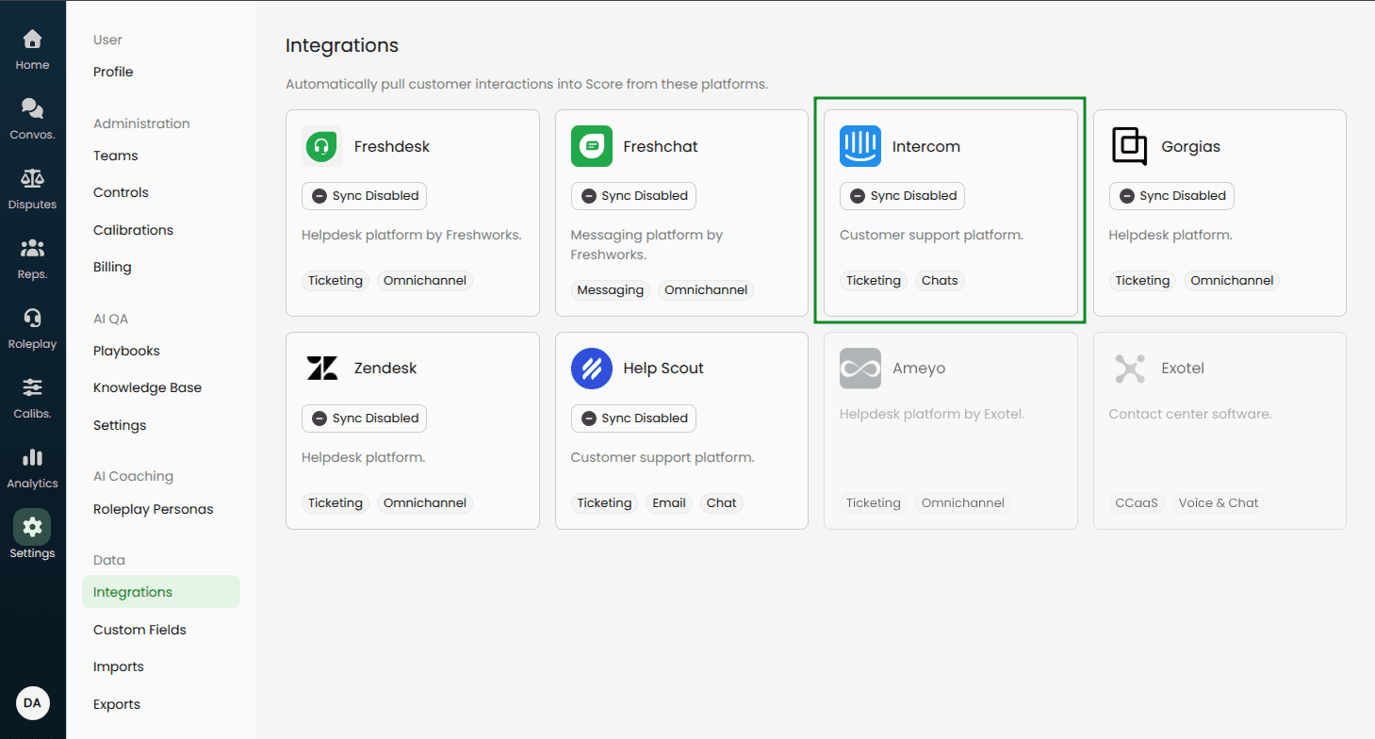Screen dimensions: 1375x739
Task: Click Sync Disabled badge on Freshchat
Action: (633, 196)
